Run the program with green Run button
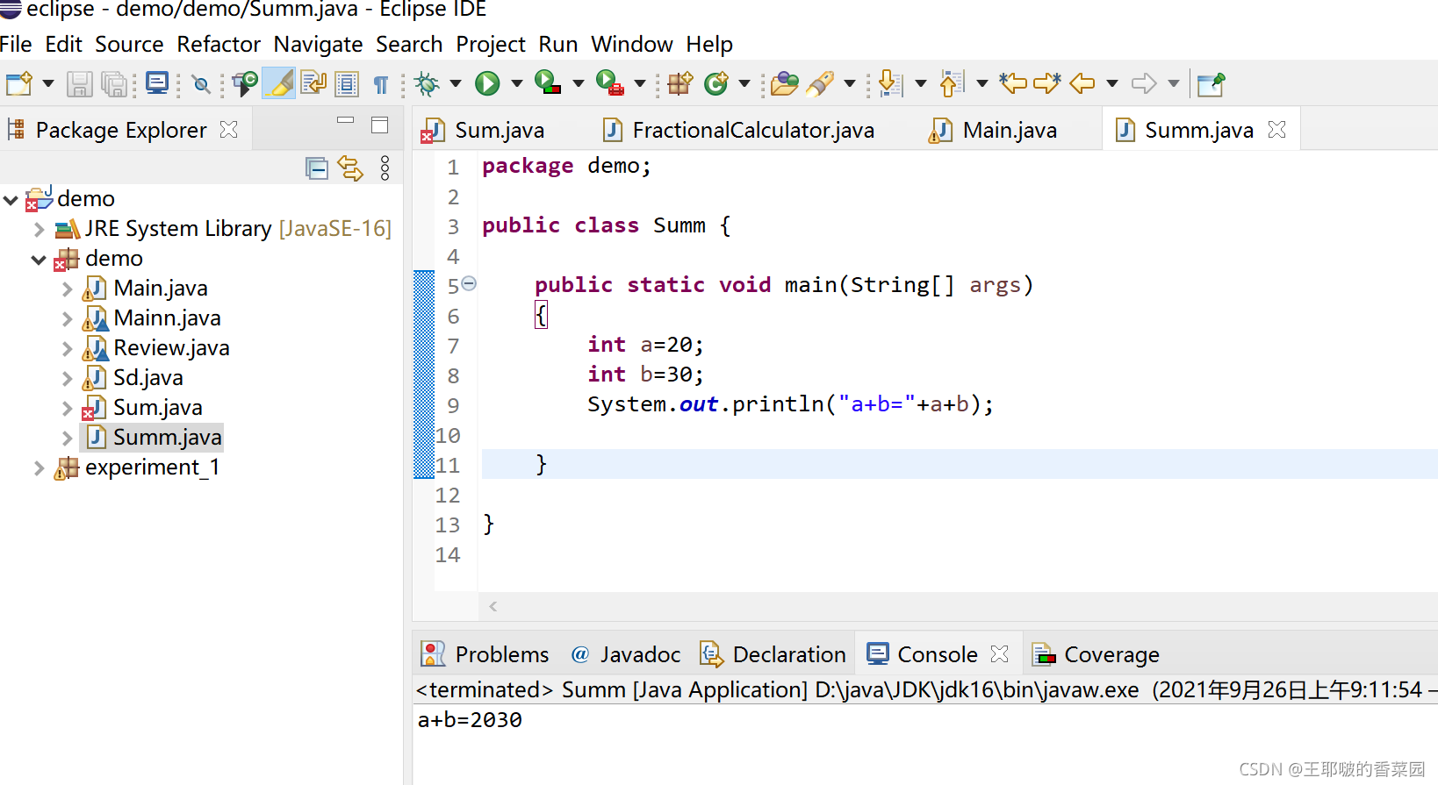The height and width of the screenshot is (785, 1438). pyautogui.click(x=487, y=83)
